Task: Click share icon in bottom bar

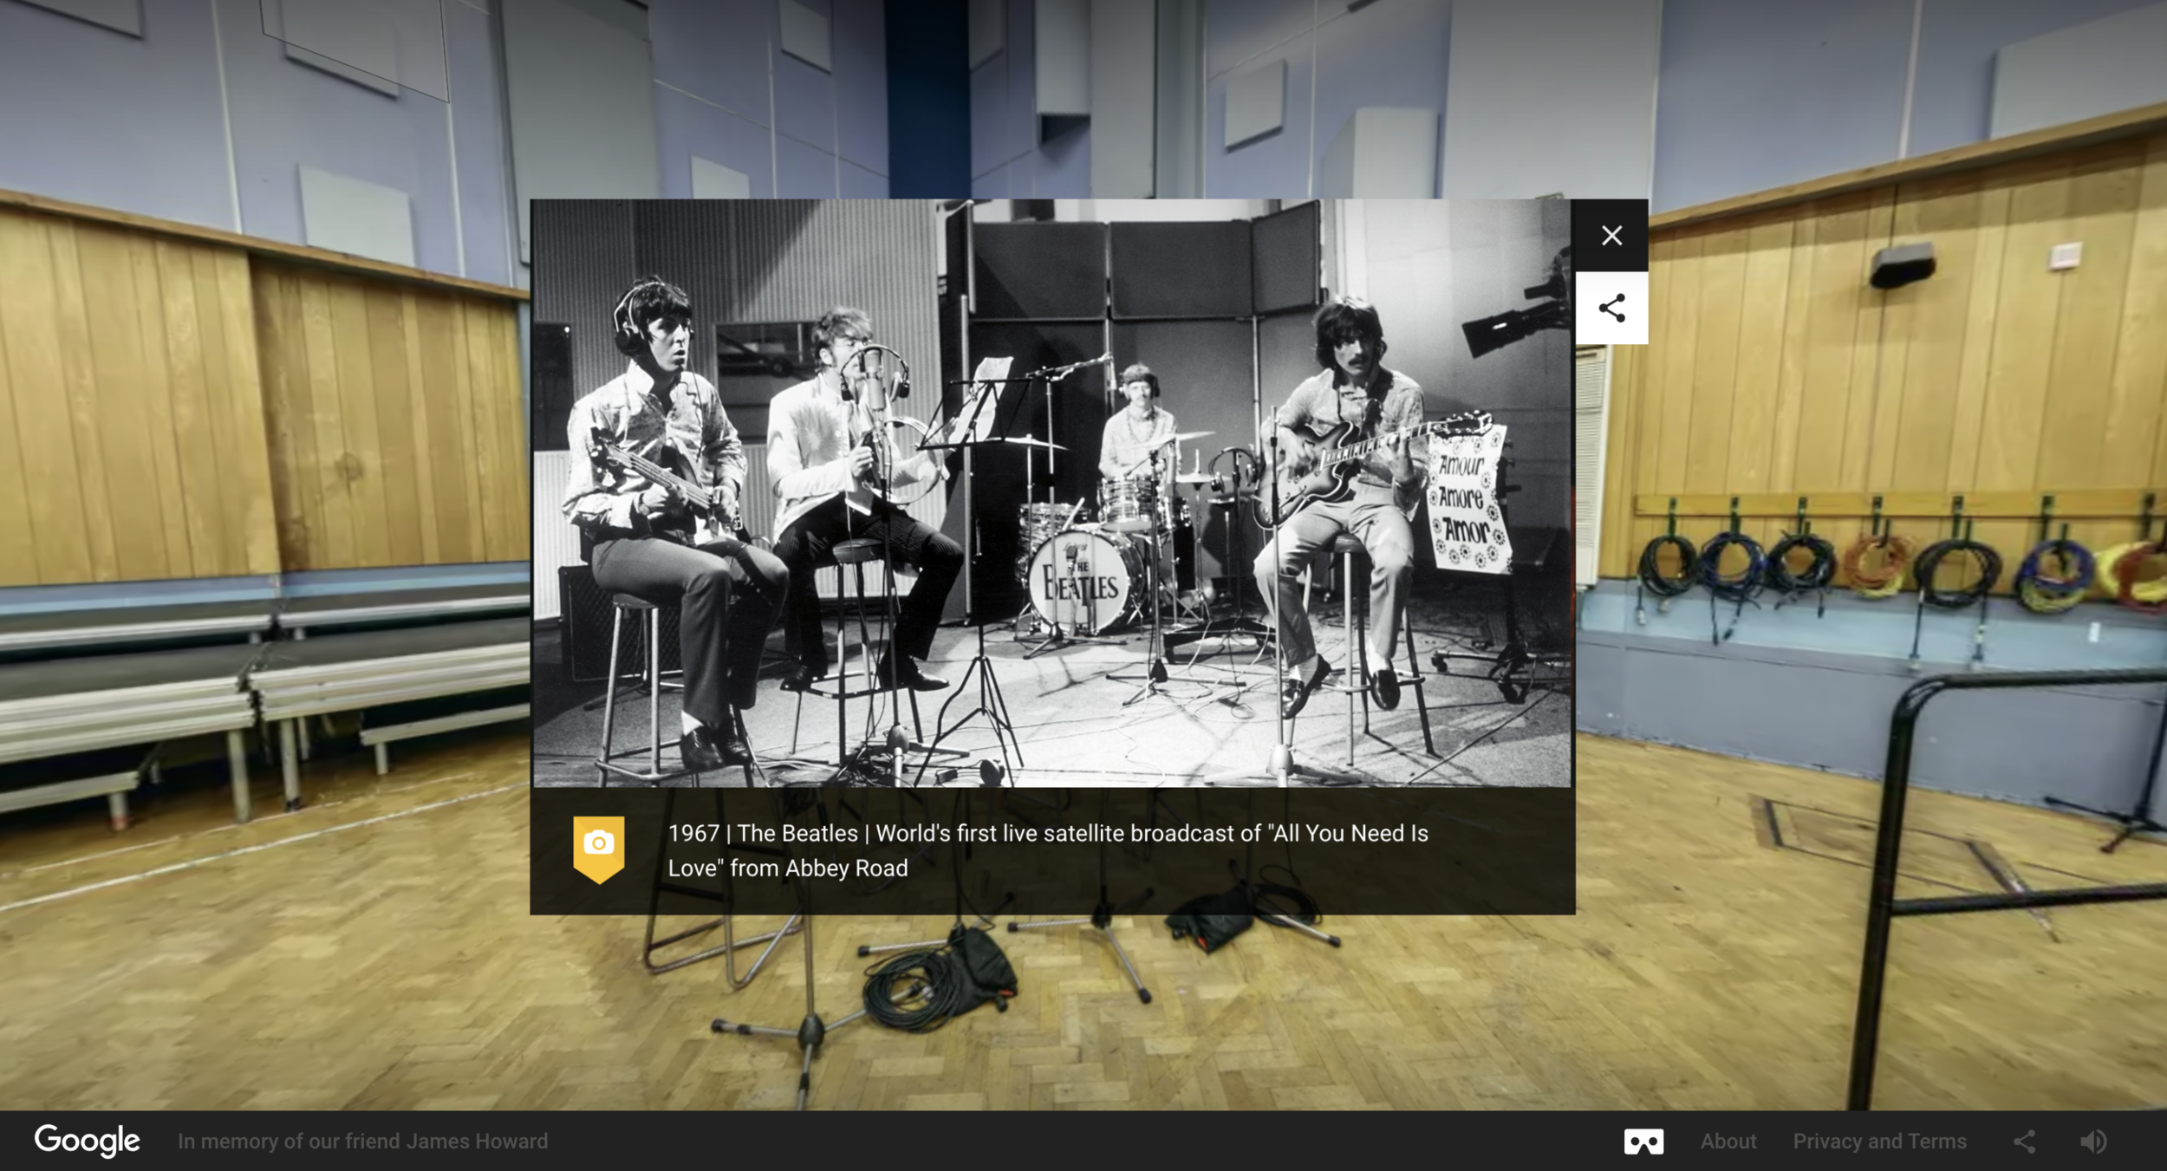Action: (2024, 1142)
